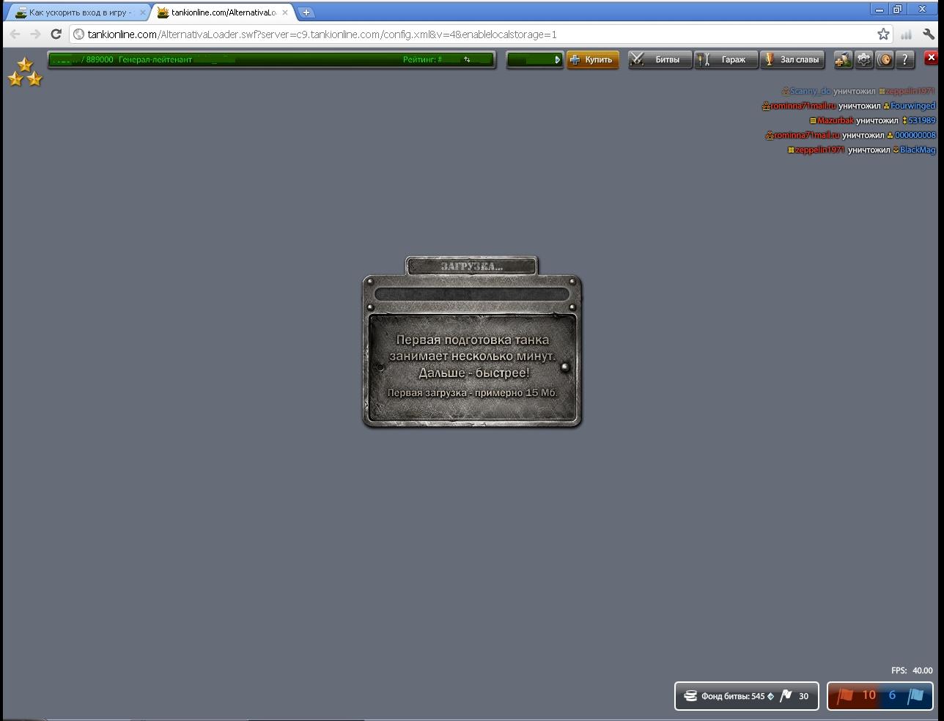Close the Как ускорить вход tab
944x721 pixels.
[x=143, y=12]
